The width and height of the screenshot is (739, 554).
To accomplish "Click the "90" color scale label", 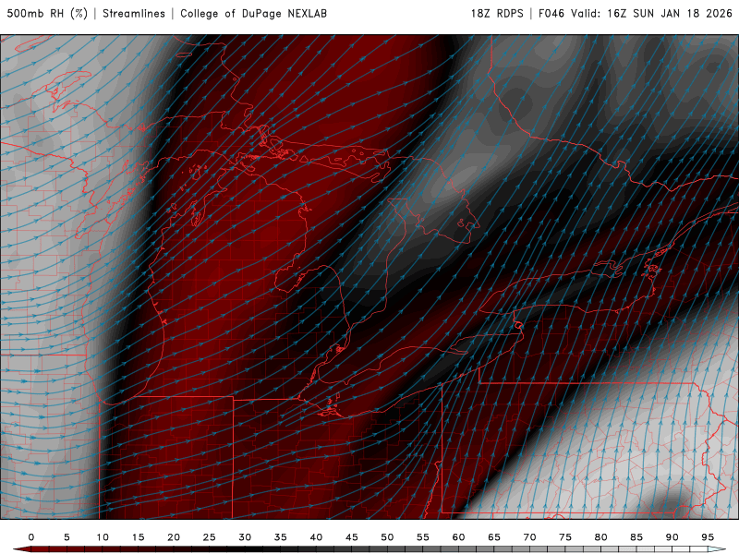I will pos(672,537).
